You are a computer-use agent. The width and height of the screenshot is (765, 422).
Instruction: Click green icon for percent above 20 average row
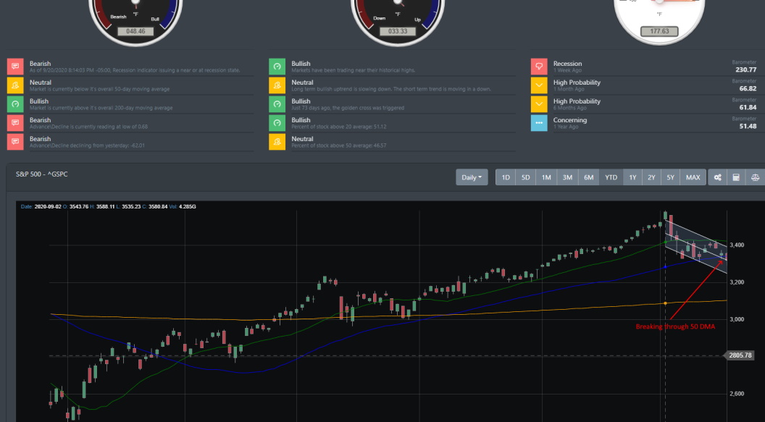pos(277,123)
